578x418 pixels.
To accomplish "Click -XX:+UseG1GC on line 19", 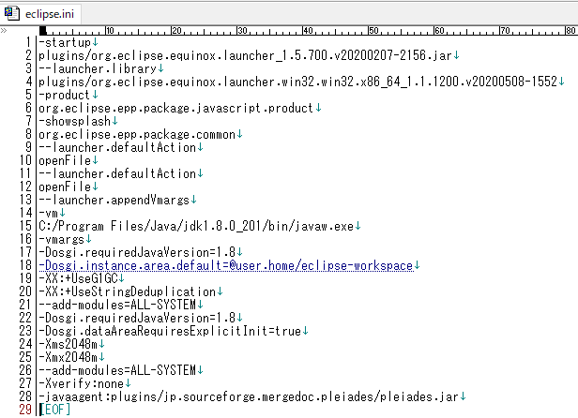I will (78, 278).
